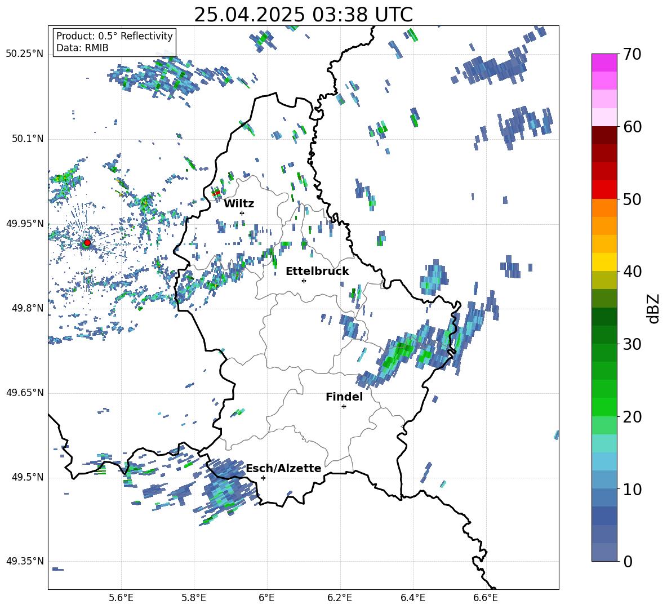Click the Wiltz station cross marker
Image resolution: width=667 pixels, height=609 pixels.
tap(242, 213)
